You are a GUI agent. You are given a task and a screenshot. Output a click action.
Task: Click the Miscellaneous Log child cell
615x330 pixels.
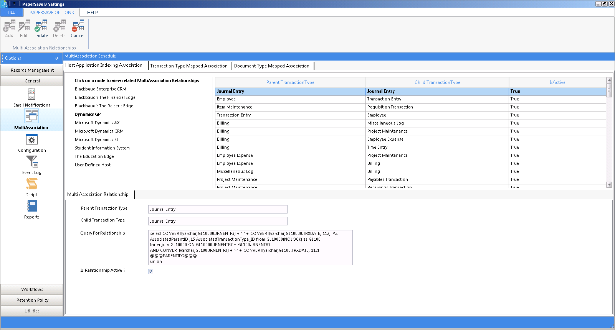pyautogui.click(x=437, y=123)
